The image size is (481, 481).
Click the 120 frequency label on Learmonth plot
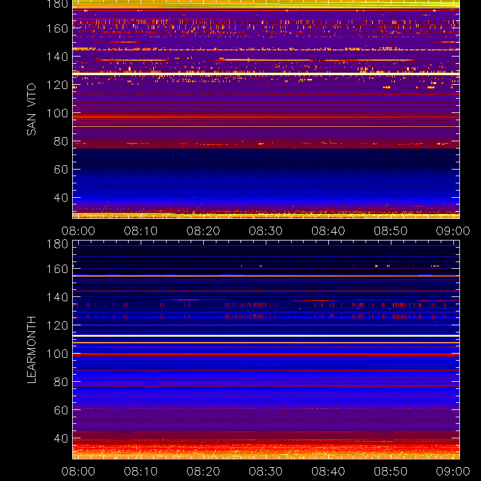click(x=57, y=325)
